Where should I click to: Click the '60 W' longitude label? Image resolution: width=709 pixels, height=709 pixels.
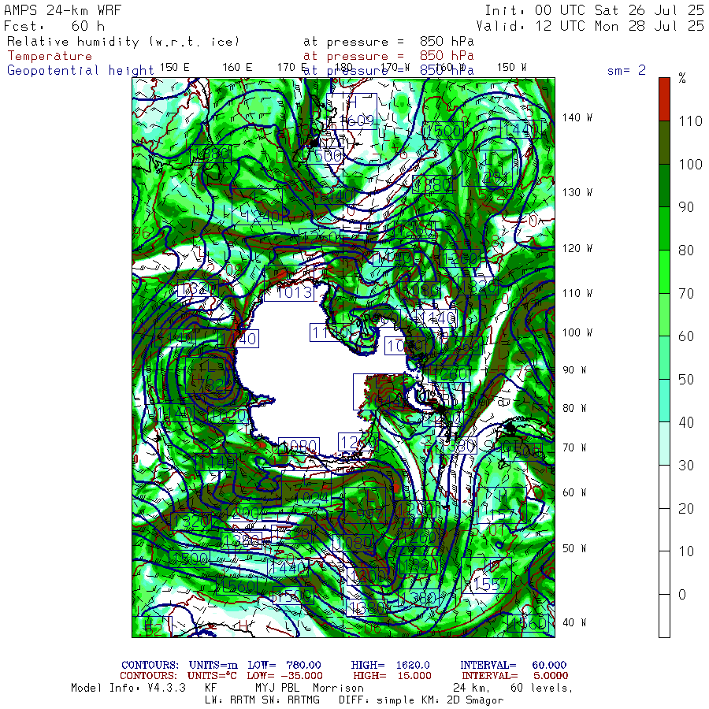tap(574, 492)
